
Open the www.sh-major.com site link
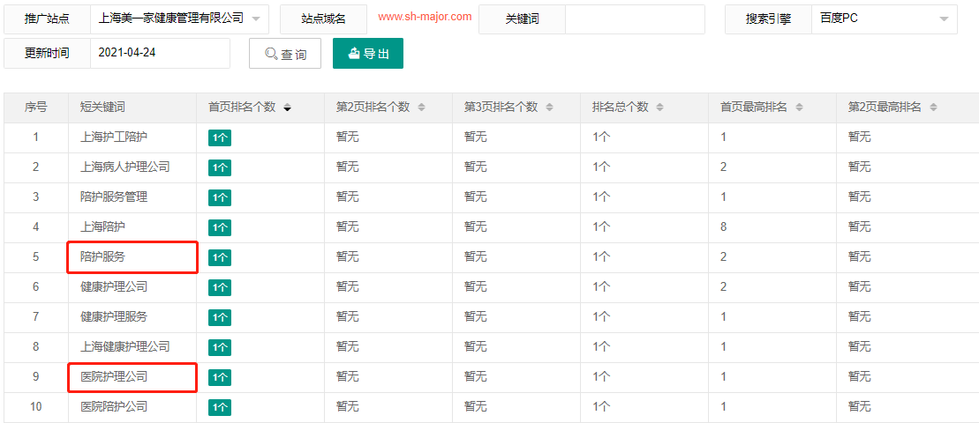pyautogui.click(x=425, y=17)
